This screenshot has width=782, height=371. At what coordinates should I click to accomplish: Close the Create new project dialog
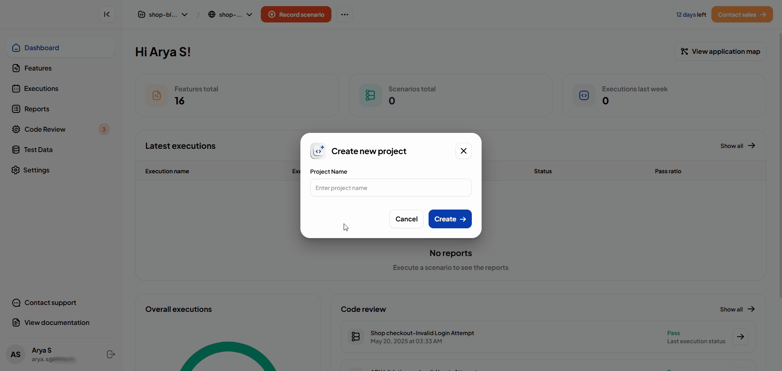tap(463, 151)
